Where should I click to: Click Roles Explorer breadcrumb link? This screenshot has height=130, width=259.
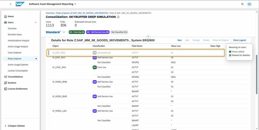coord(82,13)
